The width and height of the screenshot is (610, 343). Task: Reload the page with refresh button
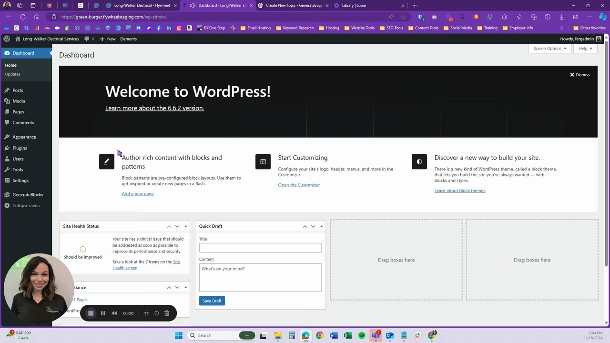(22, 17)
